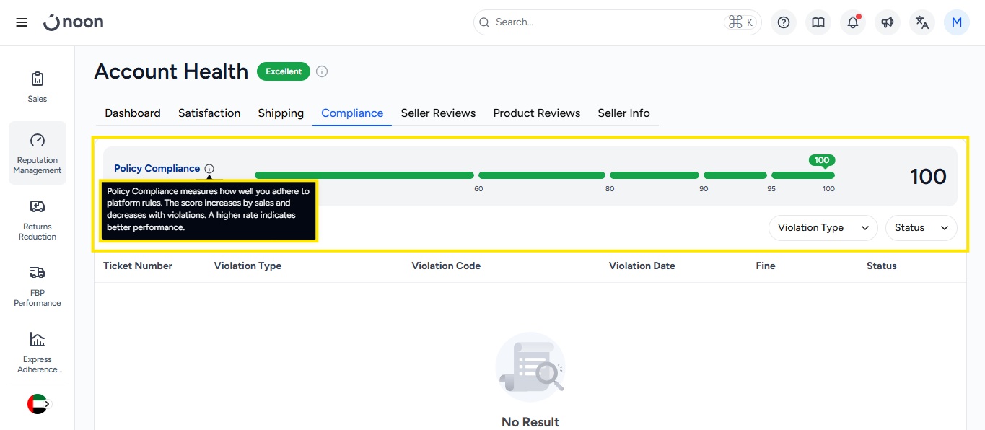Click the Policy Compliance score progress bar

544,175
